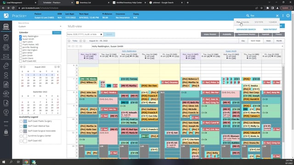The image size is (294, 165).
Task: Click the Practice+ logo icon
Action: 6,16
